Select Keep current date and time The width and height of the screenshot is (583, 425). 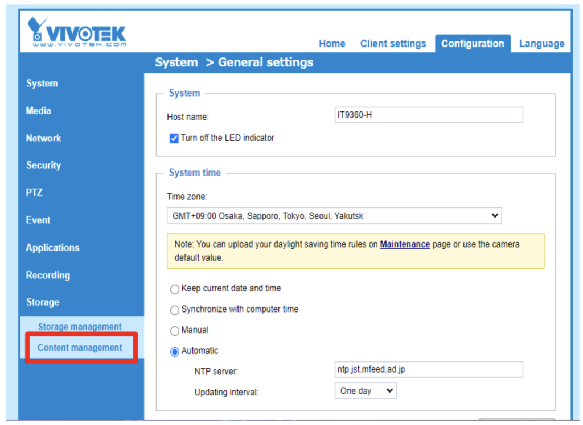(174, 289)
